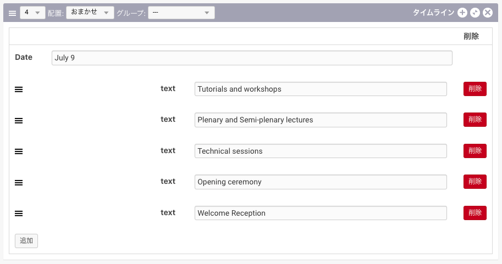This screenshot has height=264, width=502.
Task: Delete the Plenary and Semi-plenary lectures entry
Action: tap(475, 120)
